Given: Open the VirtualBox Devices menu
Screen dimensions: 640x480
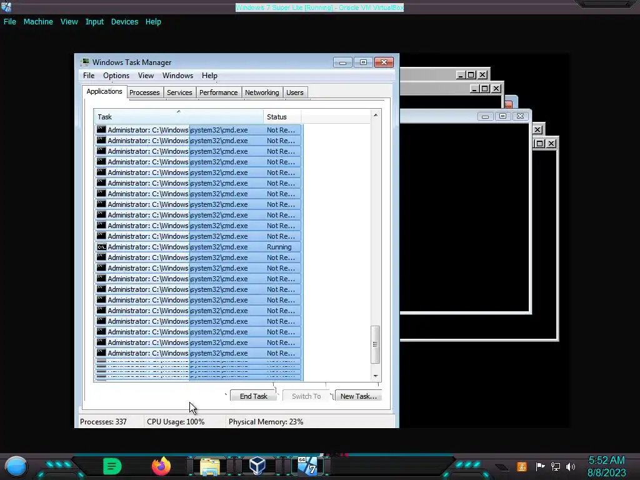Looking at the screenshot, I should (124, 22).
